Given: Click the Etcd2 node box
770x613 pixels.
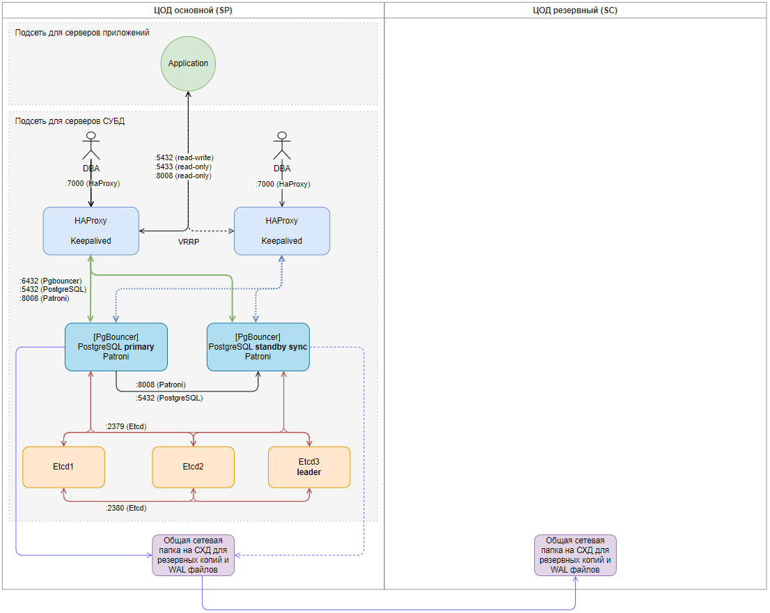Looking at the screenshot, I should coord(193,467).
